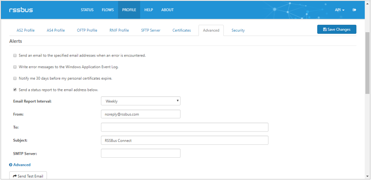Click the Send Test Email button
The height and width of the screenshot is (180, 371).
(28, 176)
